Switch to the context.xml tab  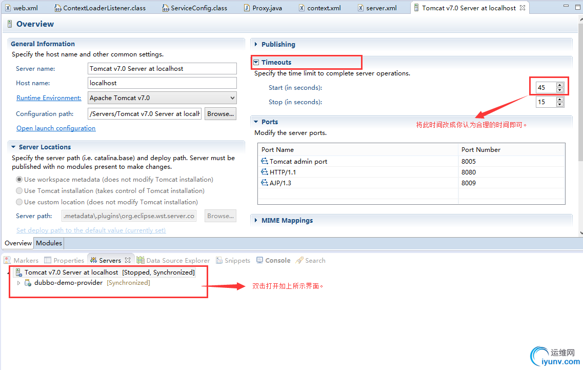320,8
